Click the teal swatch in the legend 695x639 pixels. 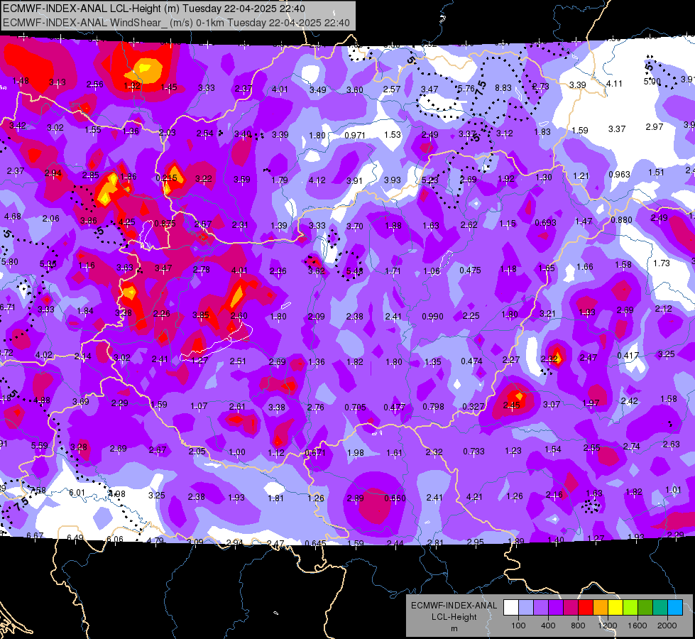point(660,608)
